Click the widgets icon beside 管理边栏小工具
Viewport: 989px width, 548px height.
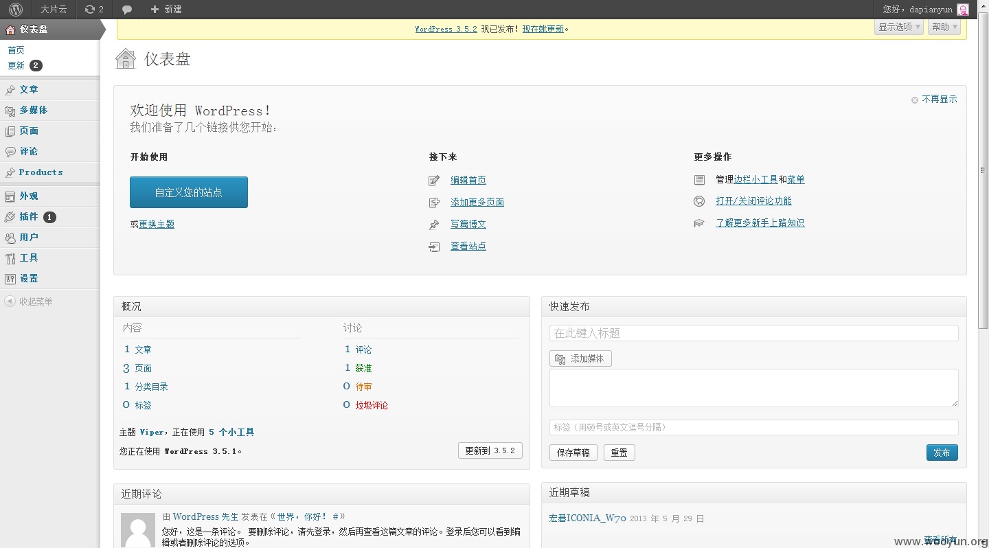pyautogui.click(x=699, y=180)
